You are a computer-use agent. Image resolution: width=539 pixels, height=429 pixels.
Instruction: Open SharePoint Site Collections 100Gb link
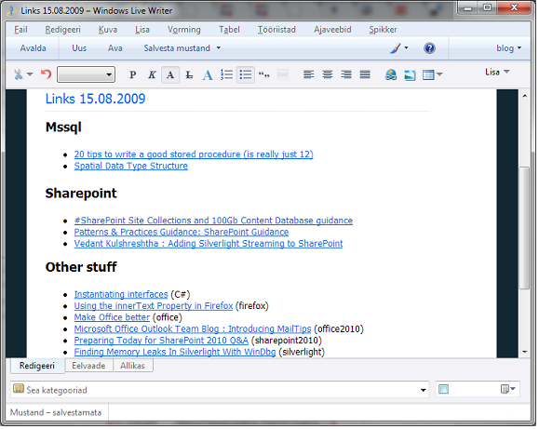click(x=213, y=221)
